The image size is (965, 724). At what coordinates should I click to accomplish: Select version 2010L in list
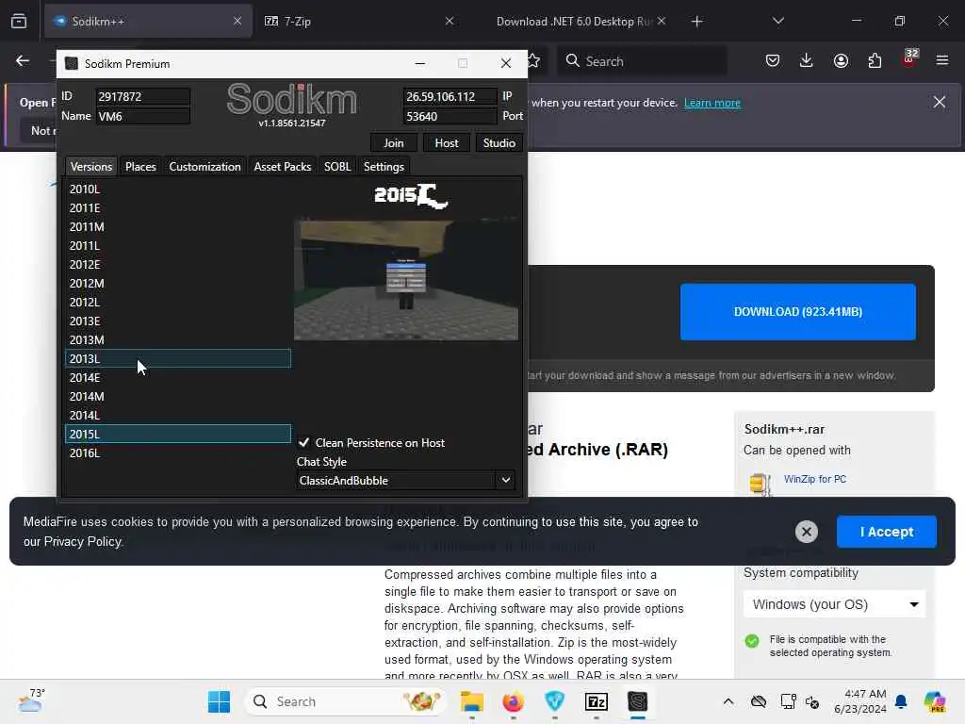pyautogui.click(x=178, y=189)
